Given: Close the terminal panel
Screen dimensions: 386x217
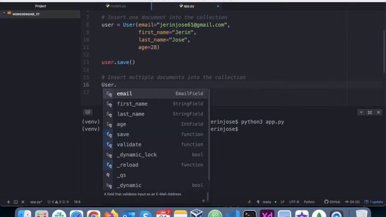Looking at the screenshot, I should coord(379,113).
